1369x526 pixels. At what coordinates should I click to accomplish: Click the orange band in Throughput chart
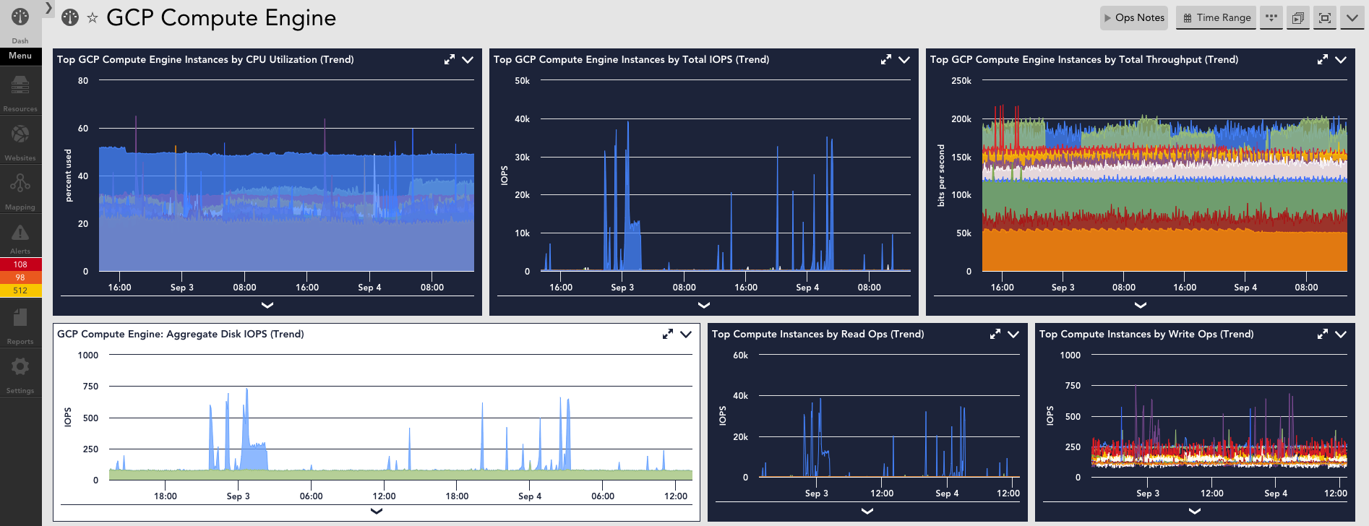click(x=1164, y=251)
